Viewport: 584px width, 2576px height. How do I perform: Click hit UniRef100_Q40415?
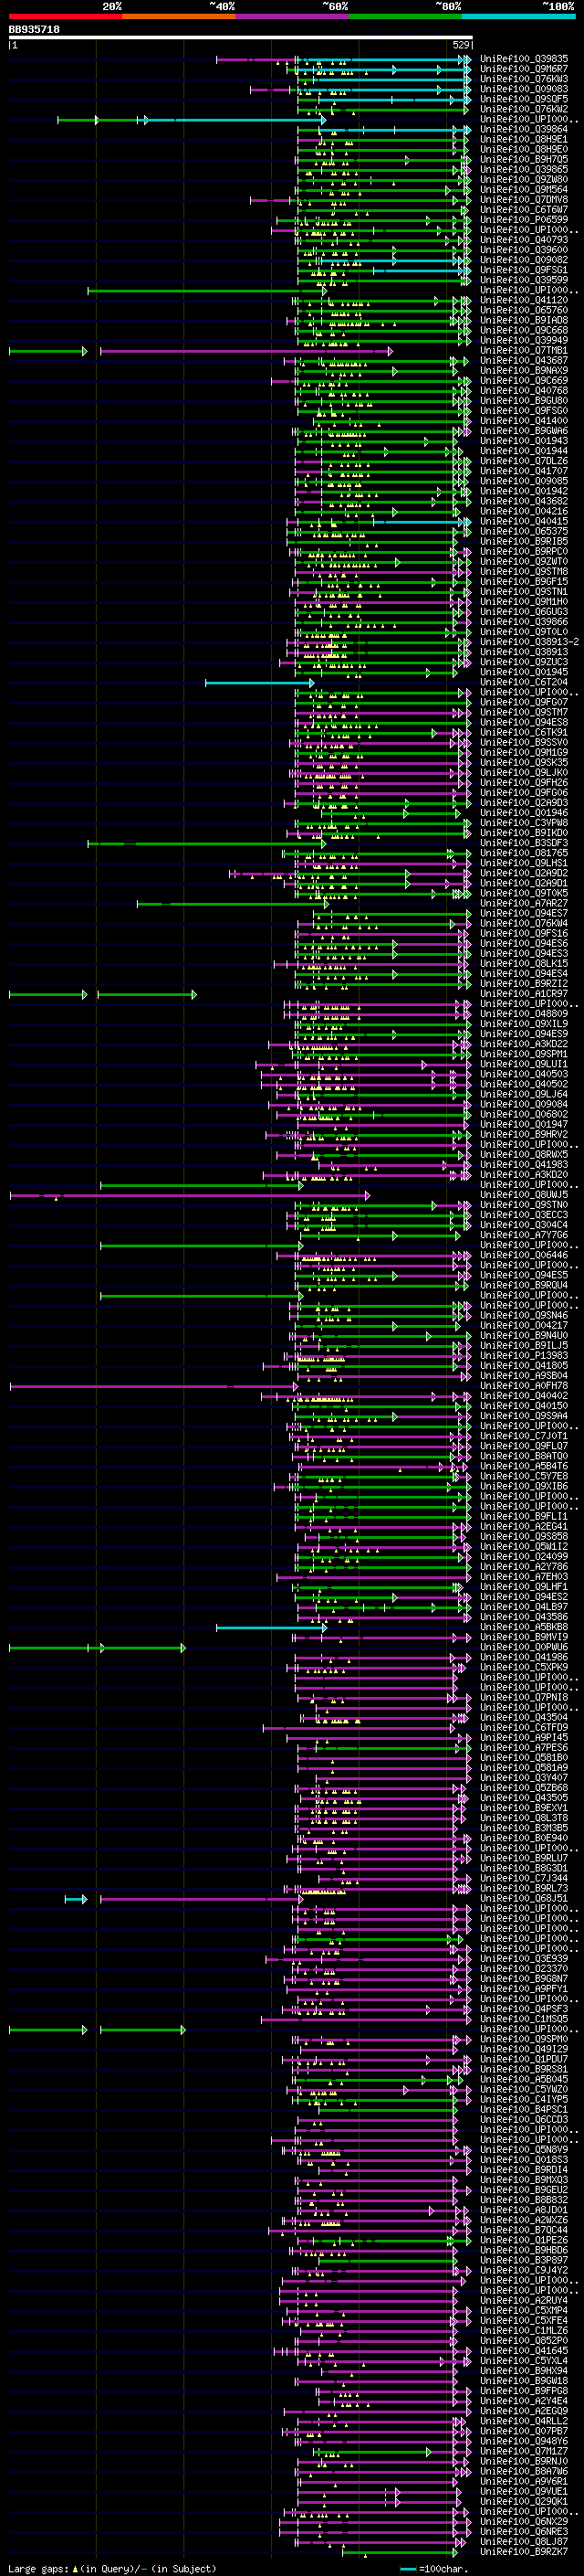[524, 521]
